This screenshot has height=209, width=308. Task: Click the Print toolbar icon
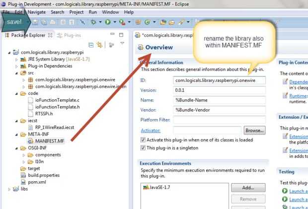[53, 22]
